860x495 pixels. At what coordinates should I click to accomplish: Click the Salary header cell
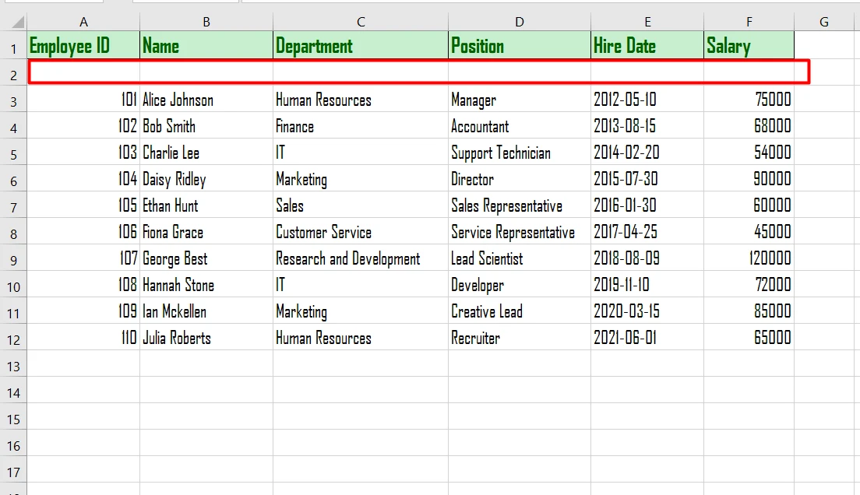[x=749, y=46]
